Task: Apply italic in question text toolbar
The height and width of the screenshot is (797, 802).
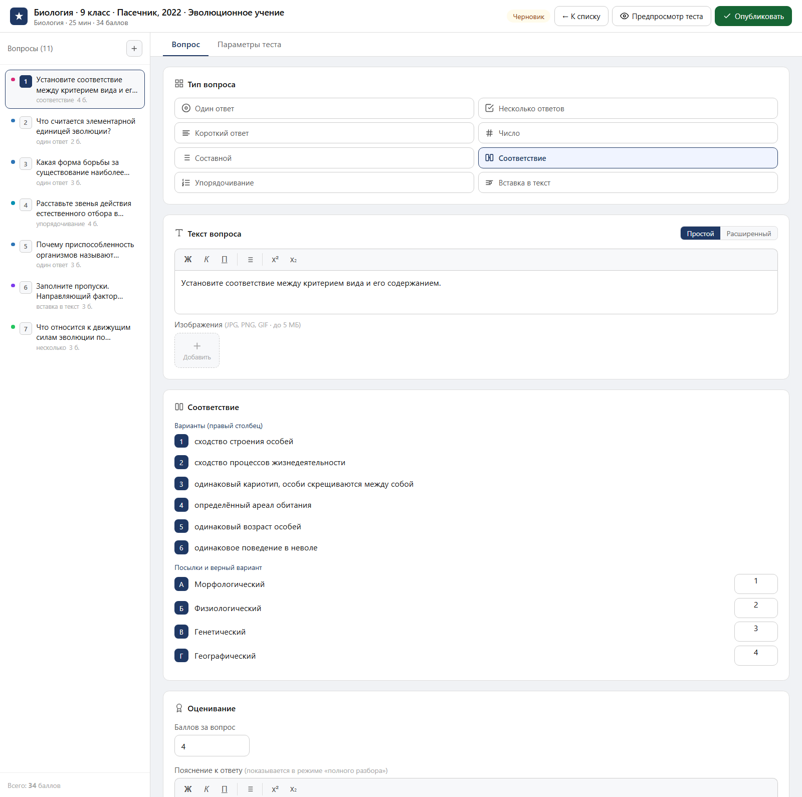Action: click(207, 260)
